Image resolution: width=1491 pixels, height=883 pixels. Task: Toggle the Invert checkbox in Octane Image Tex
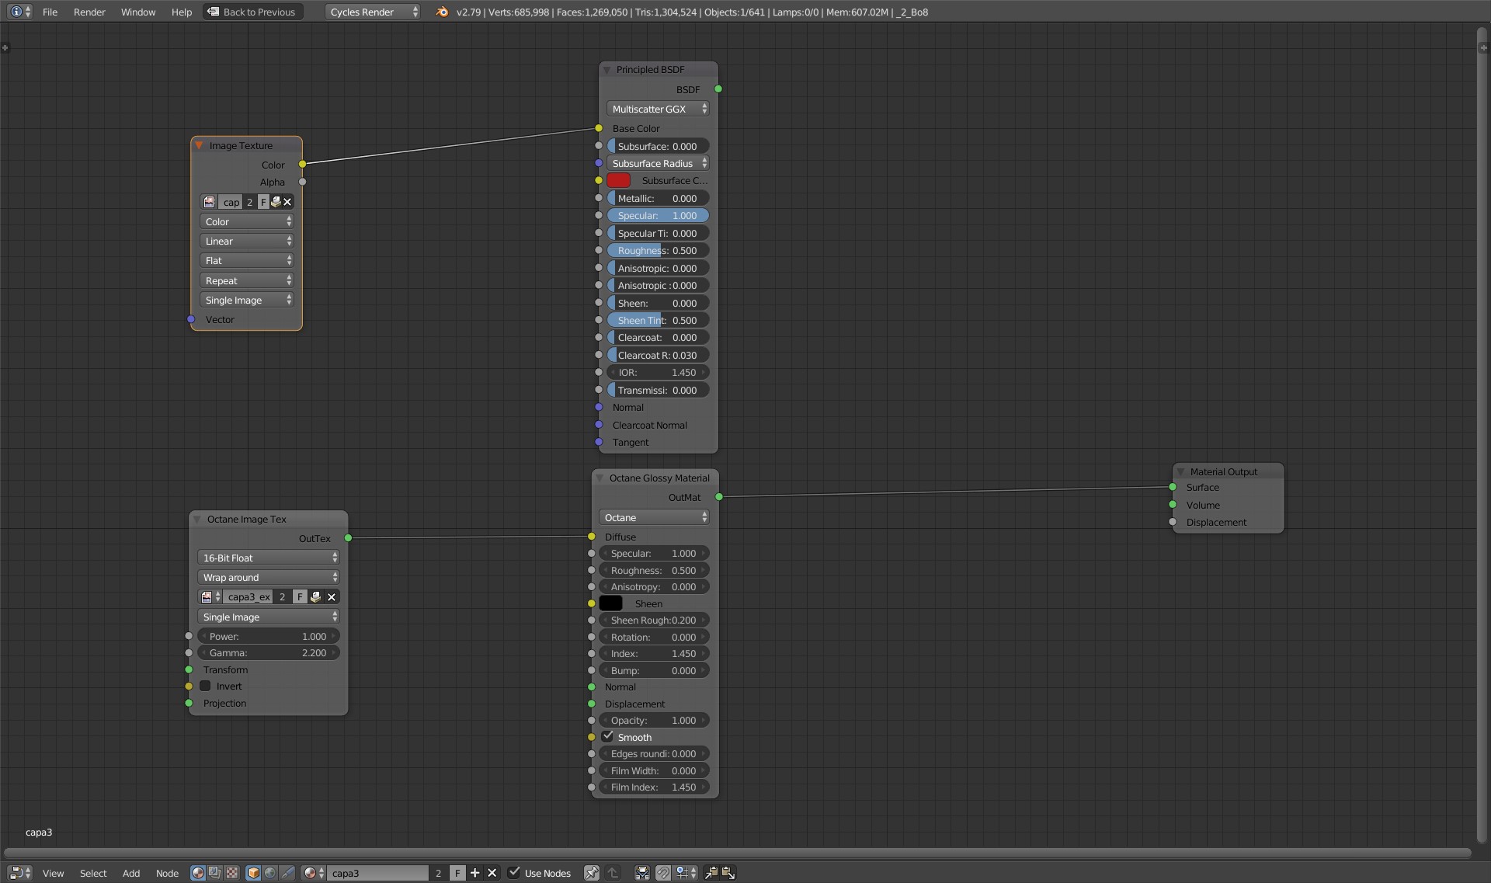tap(205, 686)
